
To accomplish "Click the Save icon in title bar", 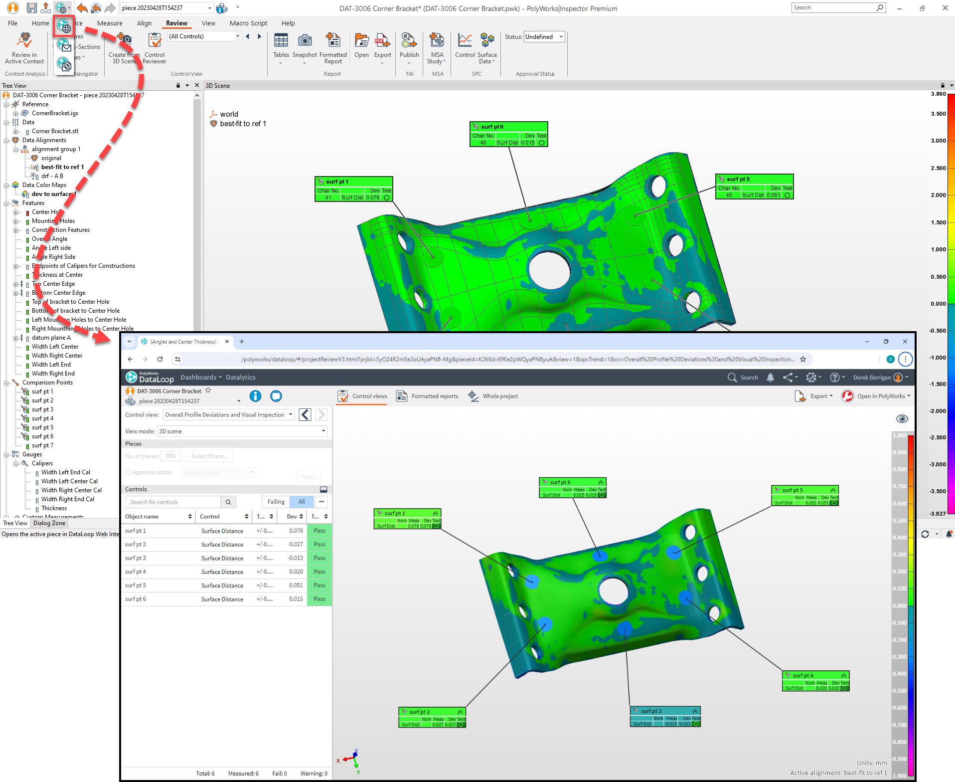I will point(31,8).
